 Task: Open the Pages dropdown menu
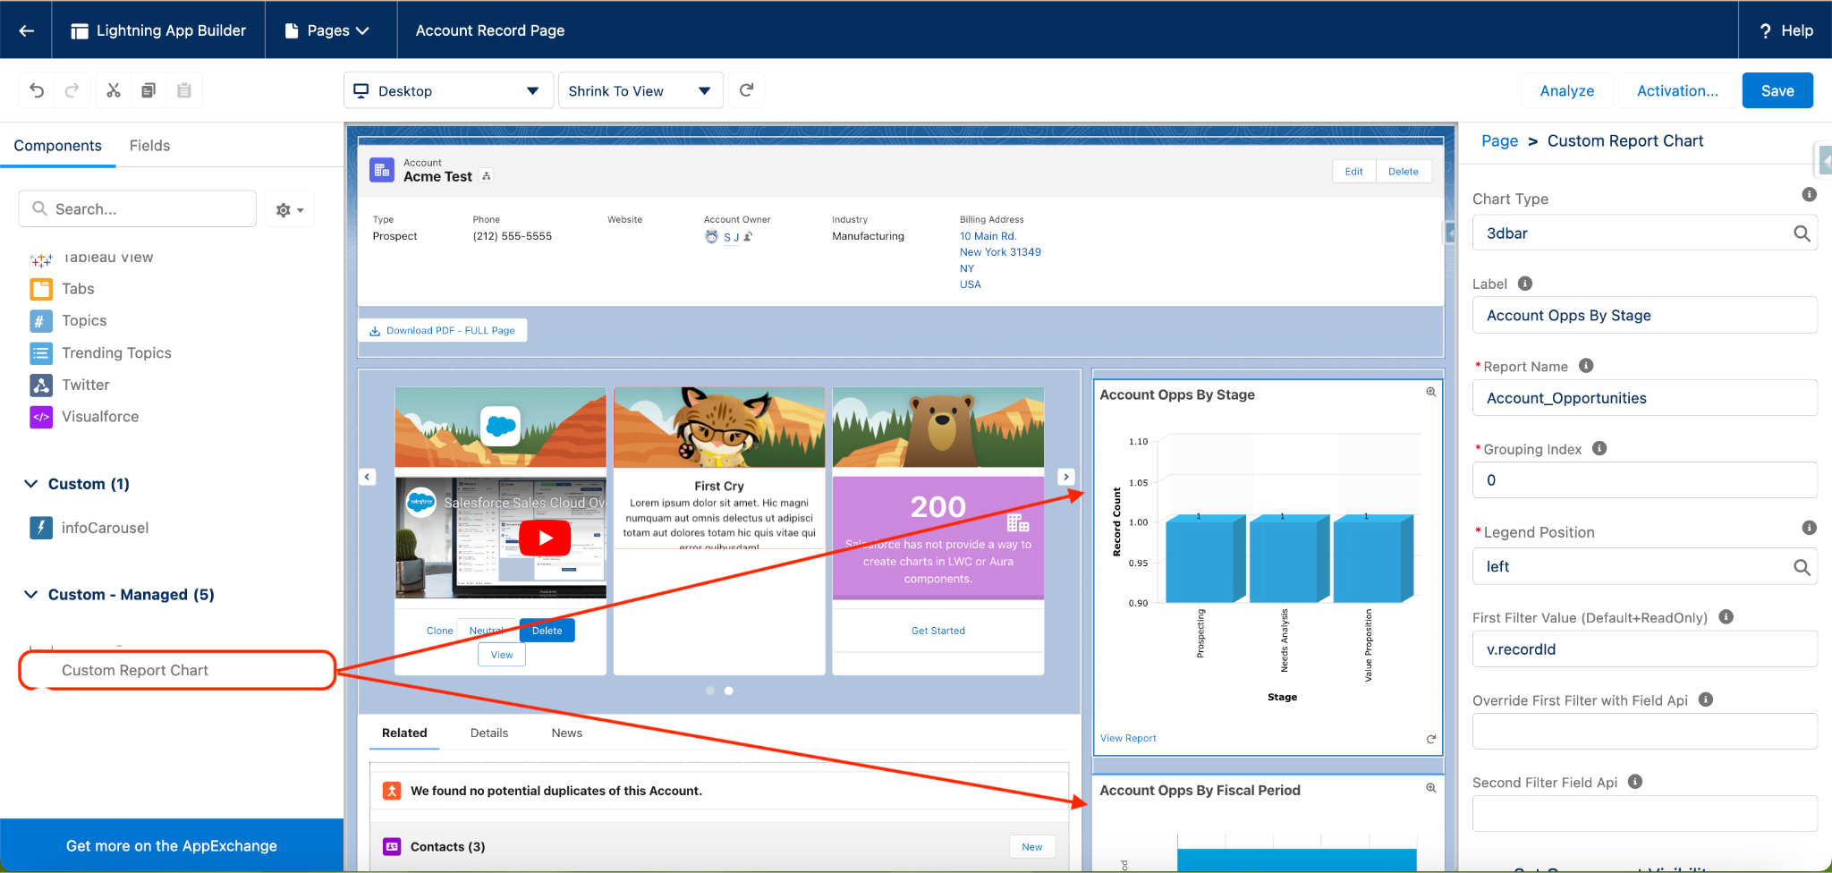click(327, 30)
